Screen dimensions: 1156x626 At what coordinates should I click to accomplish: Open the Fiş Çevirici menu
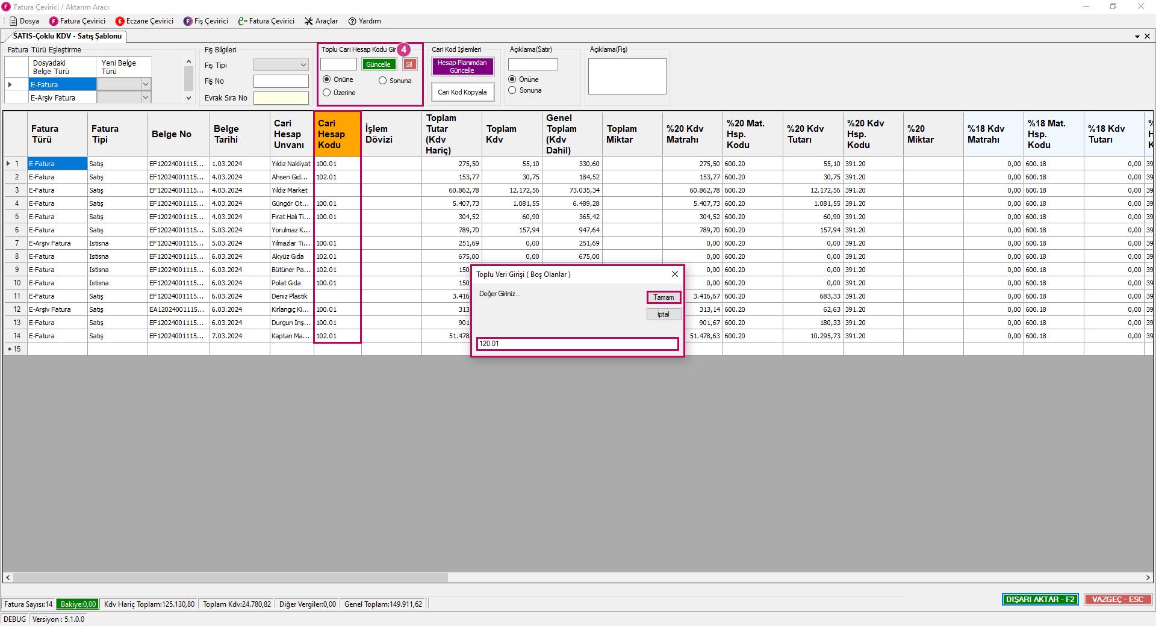[x=206, y=21]
